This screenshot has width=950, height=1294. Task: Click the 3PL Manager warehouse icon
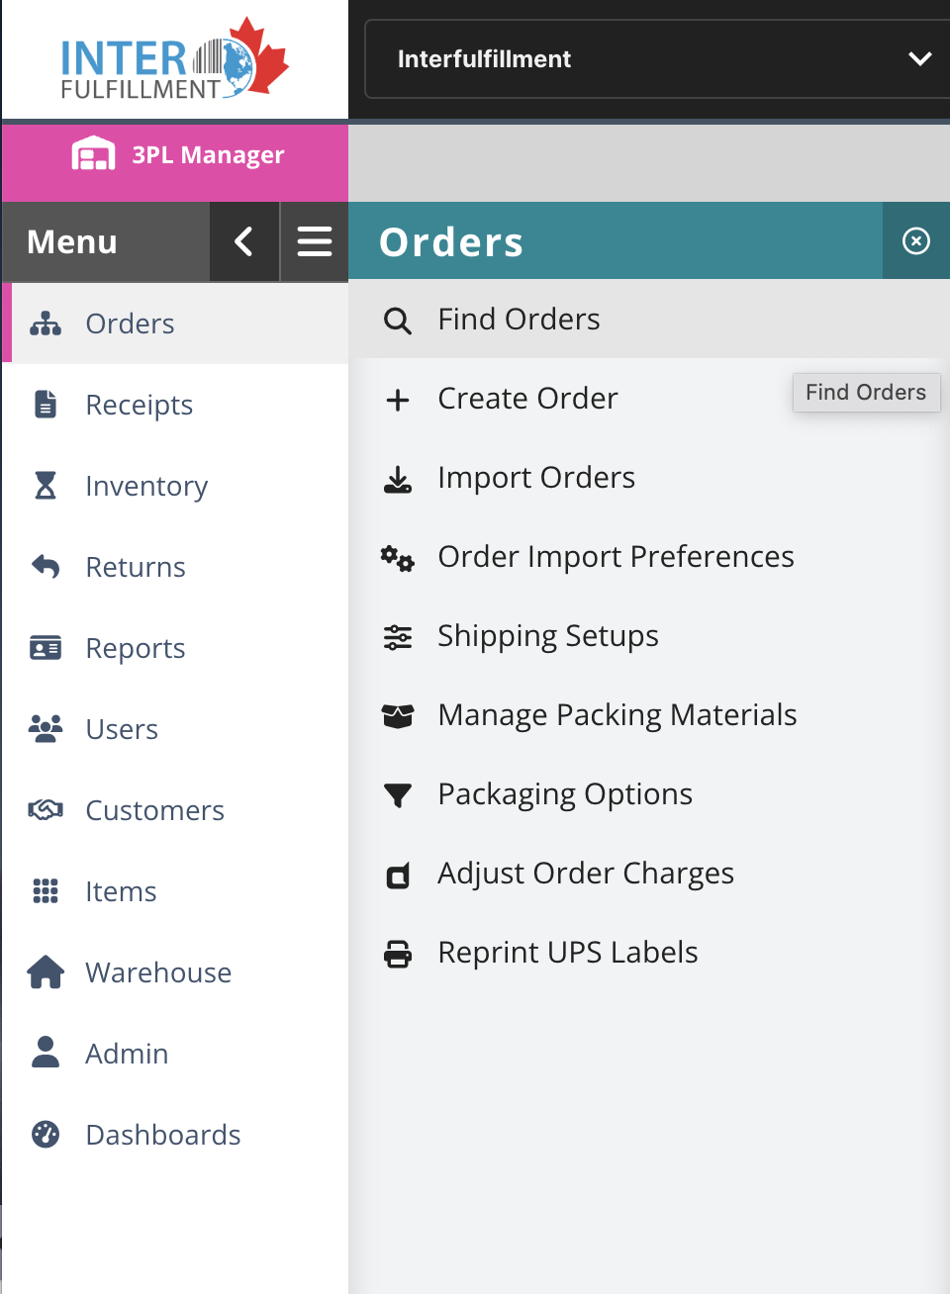pyautogui.click(x=93, y=154)
